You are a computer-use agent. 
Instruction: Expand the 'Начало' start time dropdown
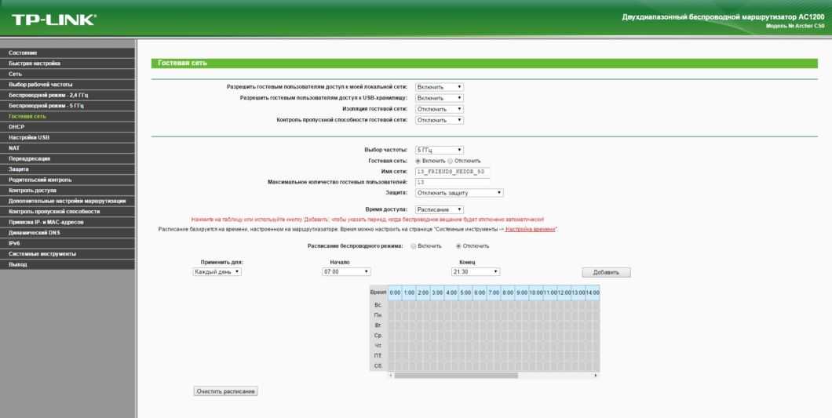tap(345, 271)
